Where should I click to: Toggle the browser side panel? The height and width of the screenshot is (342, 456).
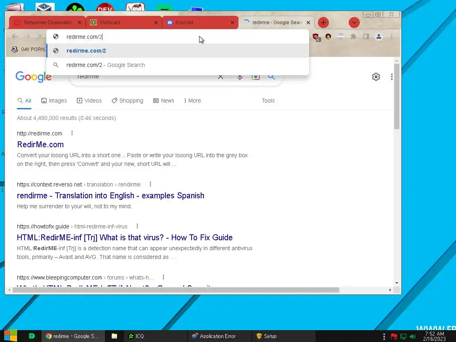coord(366,36)
